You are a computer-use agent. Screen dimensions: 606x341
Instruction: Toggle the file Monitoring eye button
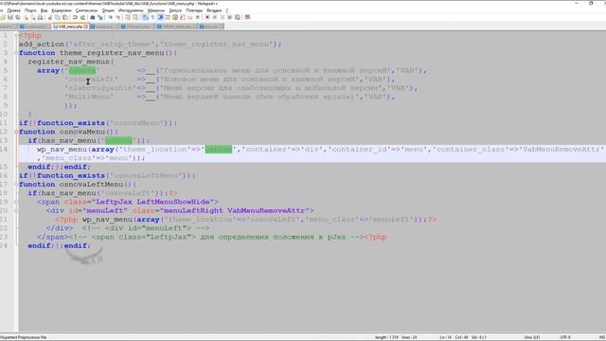pyautogui.click(x=198, y=17)
